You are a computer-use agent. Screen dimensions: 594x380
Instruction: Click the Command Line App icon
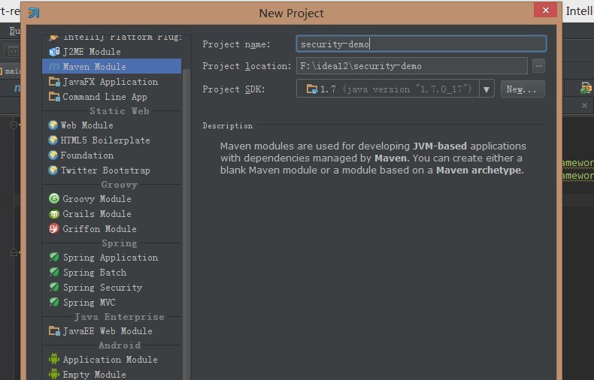(x=54, y=97)
